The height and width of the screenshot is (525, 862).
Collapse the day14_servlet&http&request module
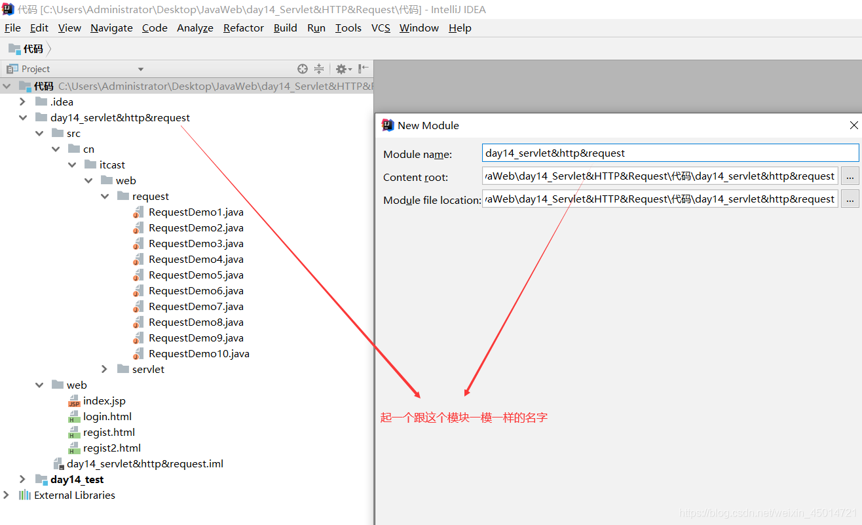pos(23,117)
